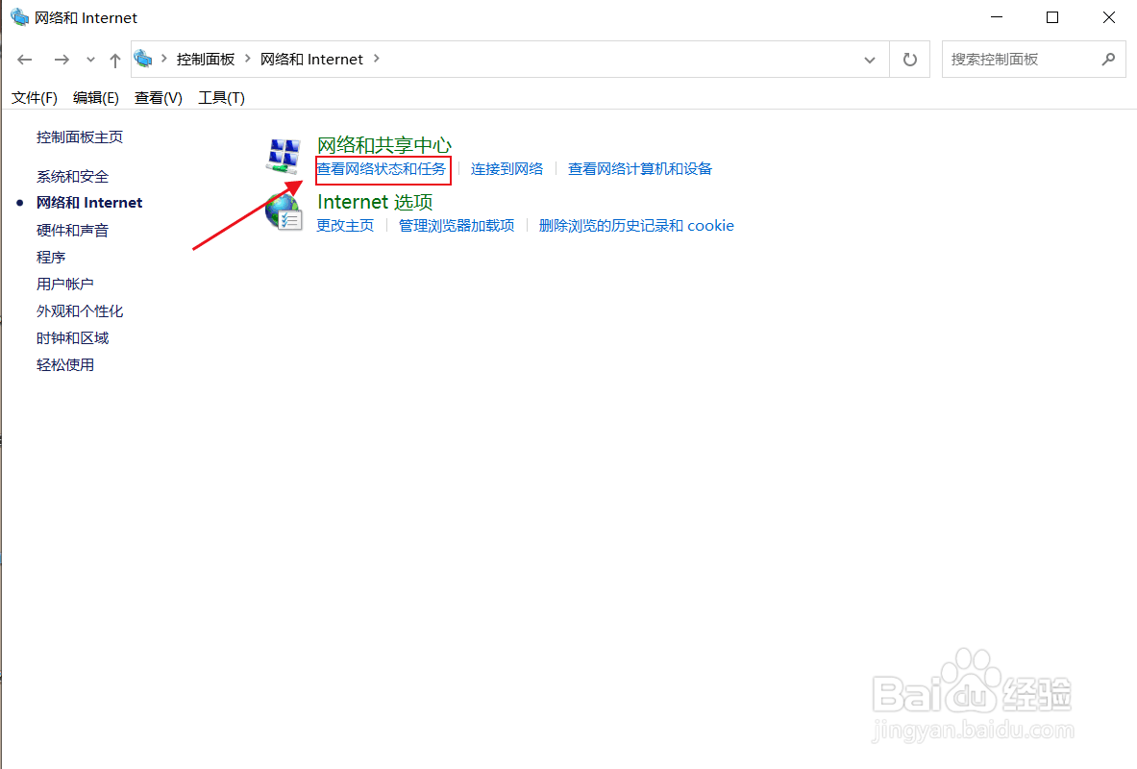Click the Forward navigation arrow
The image size is (1137, 769).
[x=61, y=59]
